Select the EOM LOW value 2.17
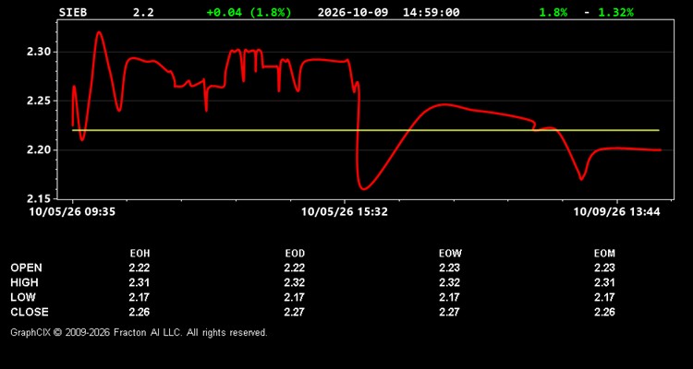The height and width of the screenshot is (369, 693). [x=604, y=297]
